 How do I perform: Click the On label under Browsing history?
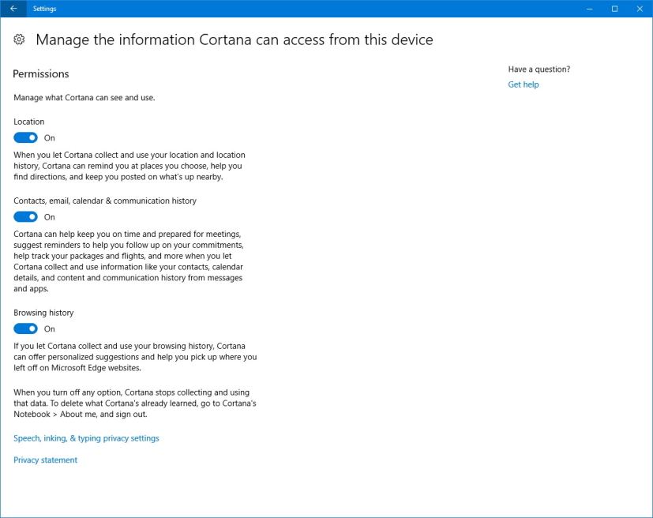[49, 328]
